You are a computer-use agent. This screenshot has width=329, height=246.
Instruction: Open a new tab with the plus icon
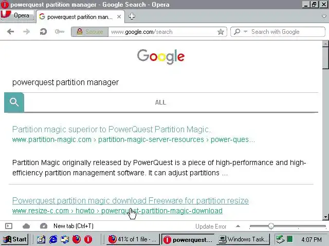click(132, 16)
